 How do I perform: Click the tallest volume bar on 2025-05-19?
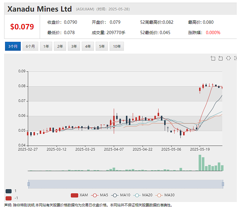(x=200, y=163)
